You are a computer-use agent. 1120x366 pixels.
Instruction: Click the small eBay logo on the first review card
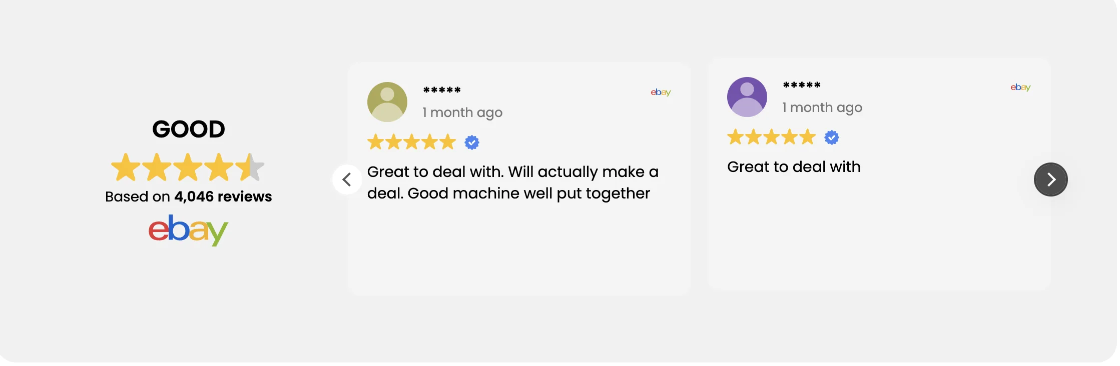pos(661,92)
